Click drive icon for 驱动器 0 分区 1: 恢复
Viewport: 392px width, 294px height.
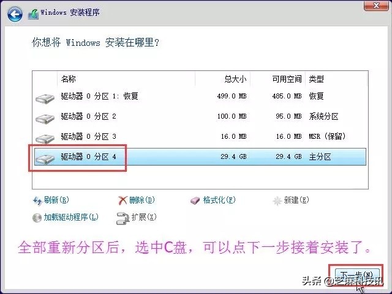click(x=45, y=99)
